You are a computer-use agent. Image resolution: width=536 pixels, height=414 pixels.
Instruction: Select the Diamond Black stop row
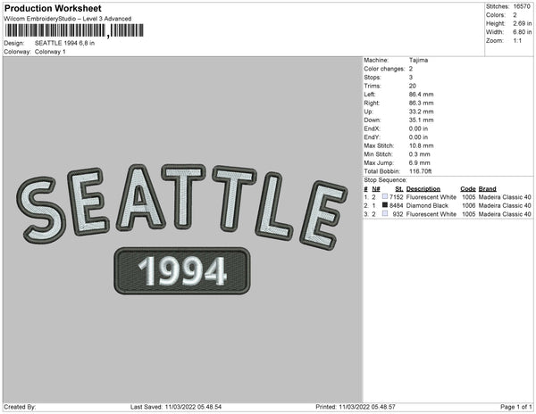pos(447,205)
